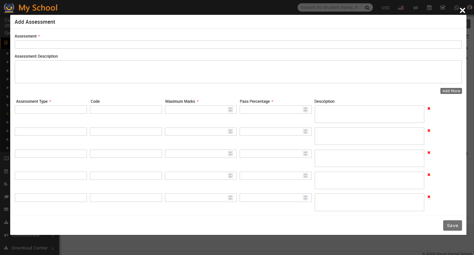Image resolution: width=474 pixels, height=255 pixels.
Task: Click the graduation cap sidebar icon
Action: (6, 197)
